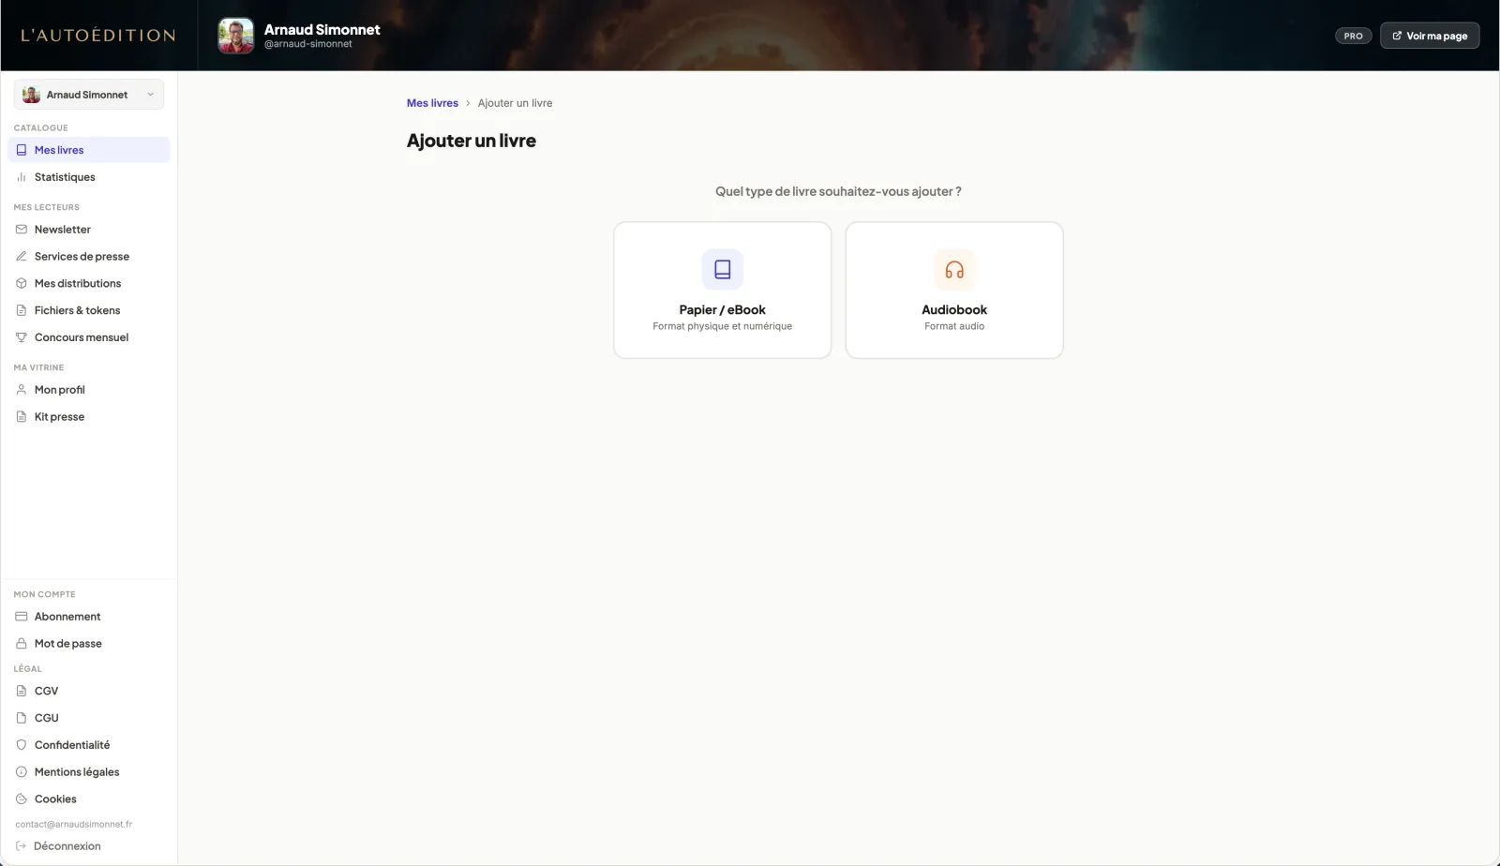Expand the Arnaud Simonnet account dropdown chevron
This screenshot has width=1500, height=866.
click(x=150, y=95)
